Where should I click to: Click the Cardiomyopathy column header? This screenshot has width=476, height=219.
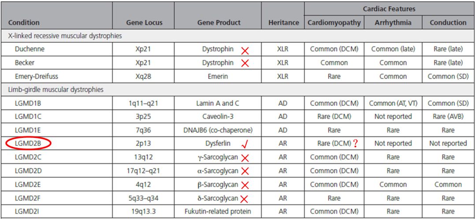pyautogui.click(x=334, y=22)
